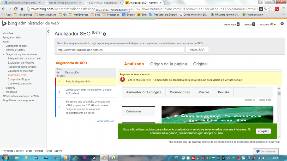
Task: Click Borrar selección link
Action: [105, 121]
